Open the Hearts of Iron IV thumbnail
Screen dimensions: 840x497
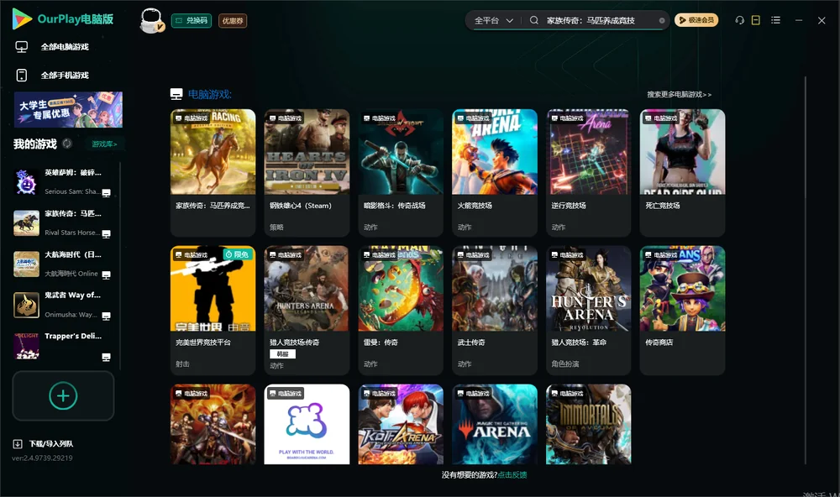pyautogui.click(x=307, y=152)
